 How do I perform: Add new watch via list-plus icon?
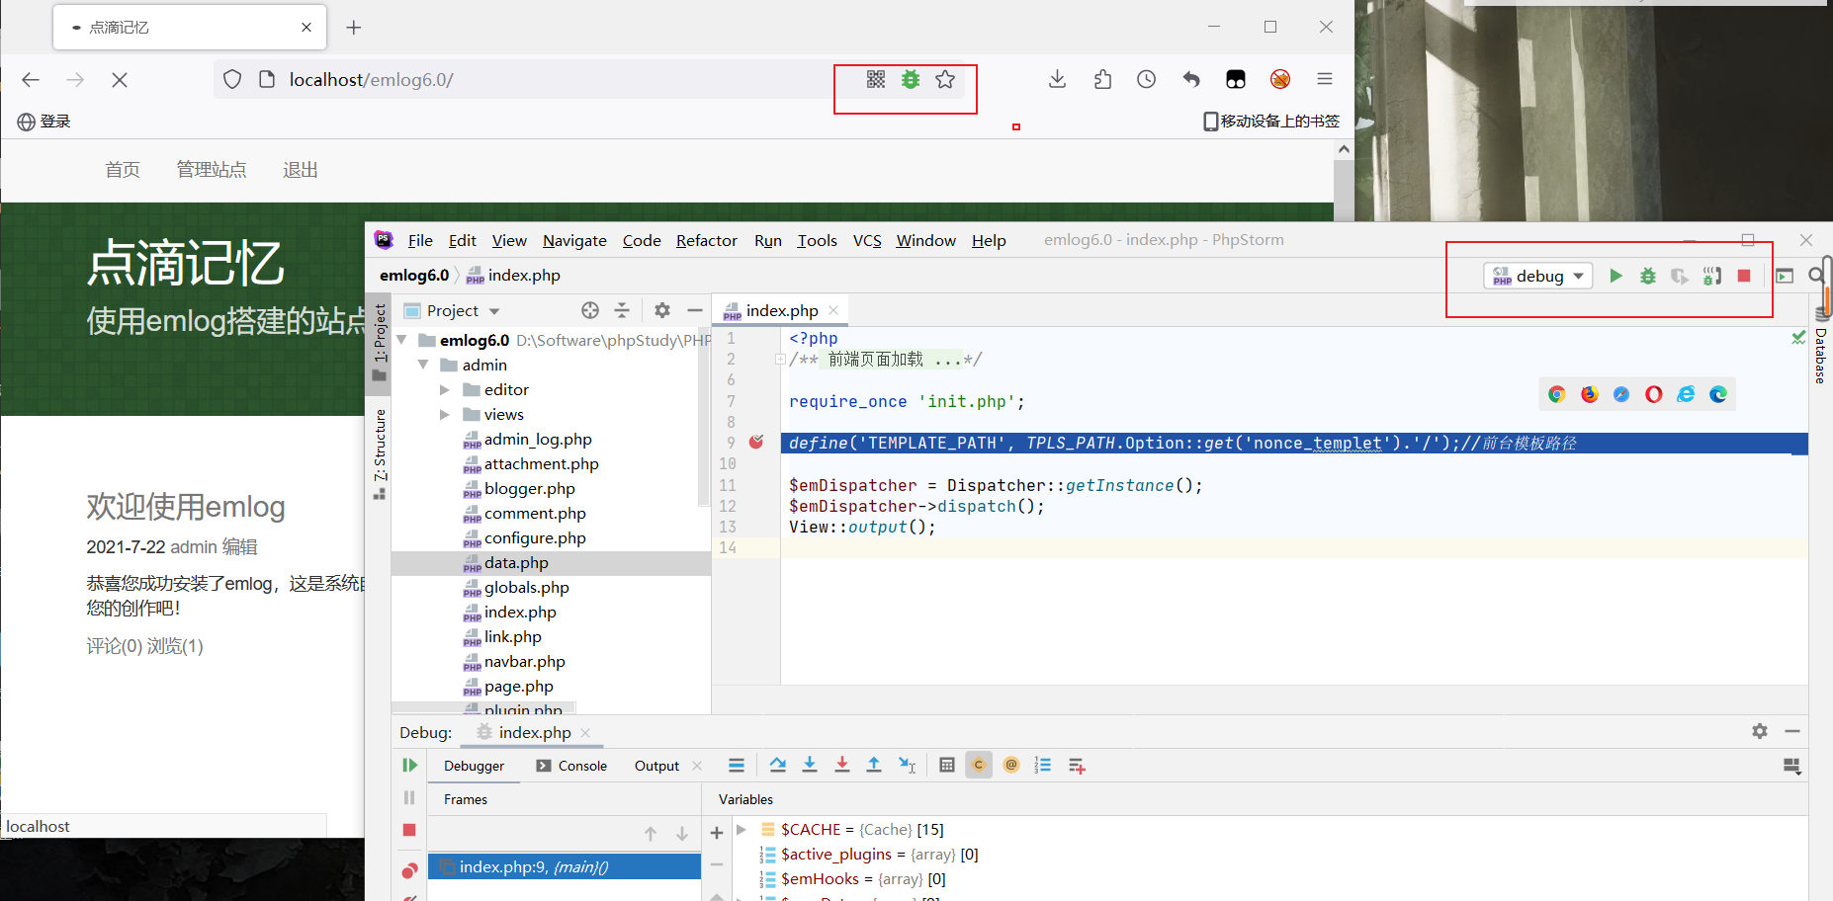1077,766
